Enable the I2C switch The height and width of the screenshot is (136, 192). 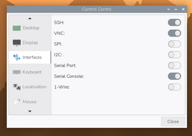(x=174, y=55)
